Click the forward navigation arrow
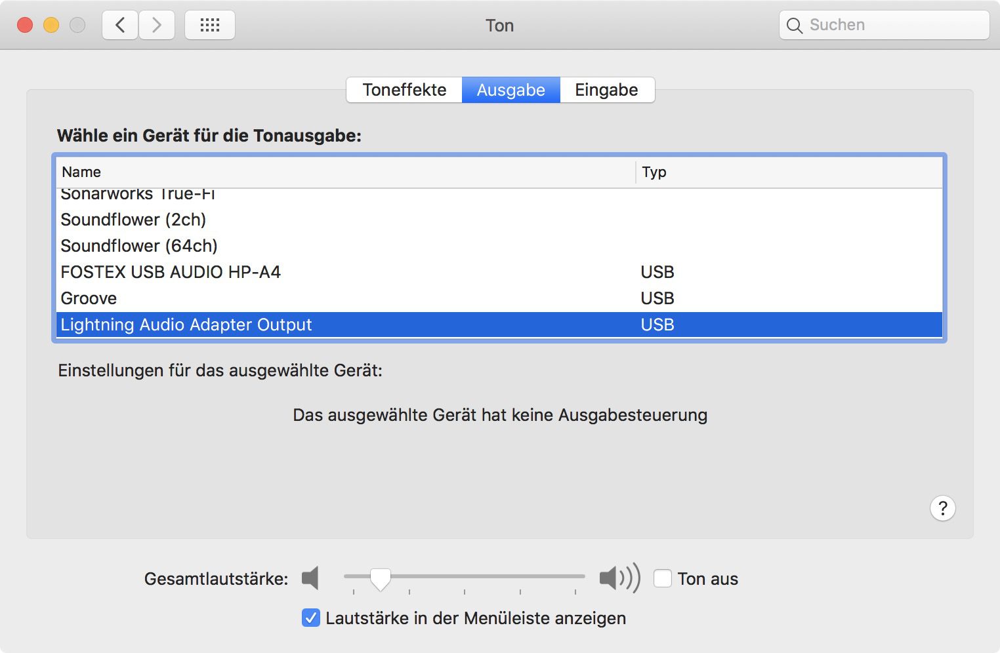 (157, 26)
